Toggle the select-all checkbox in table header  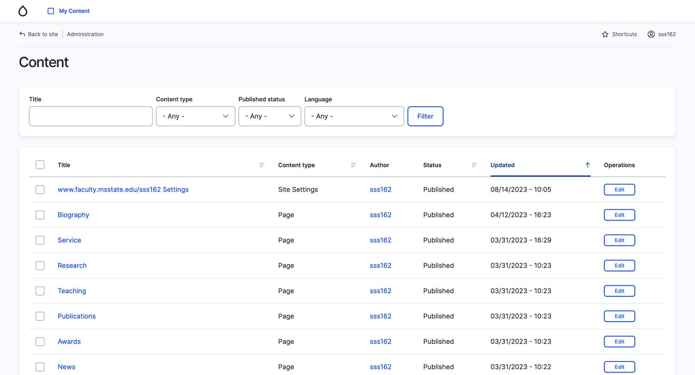click(40, 165)
